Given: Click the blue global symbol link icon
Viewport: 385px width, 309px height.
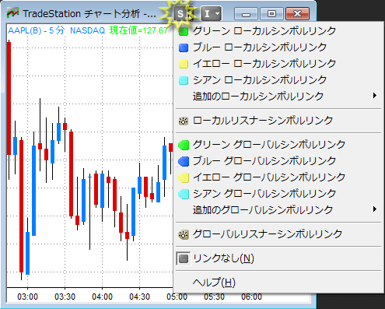Looking at the screenshot, I should point(184,161).
